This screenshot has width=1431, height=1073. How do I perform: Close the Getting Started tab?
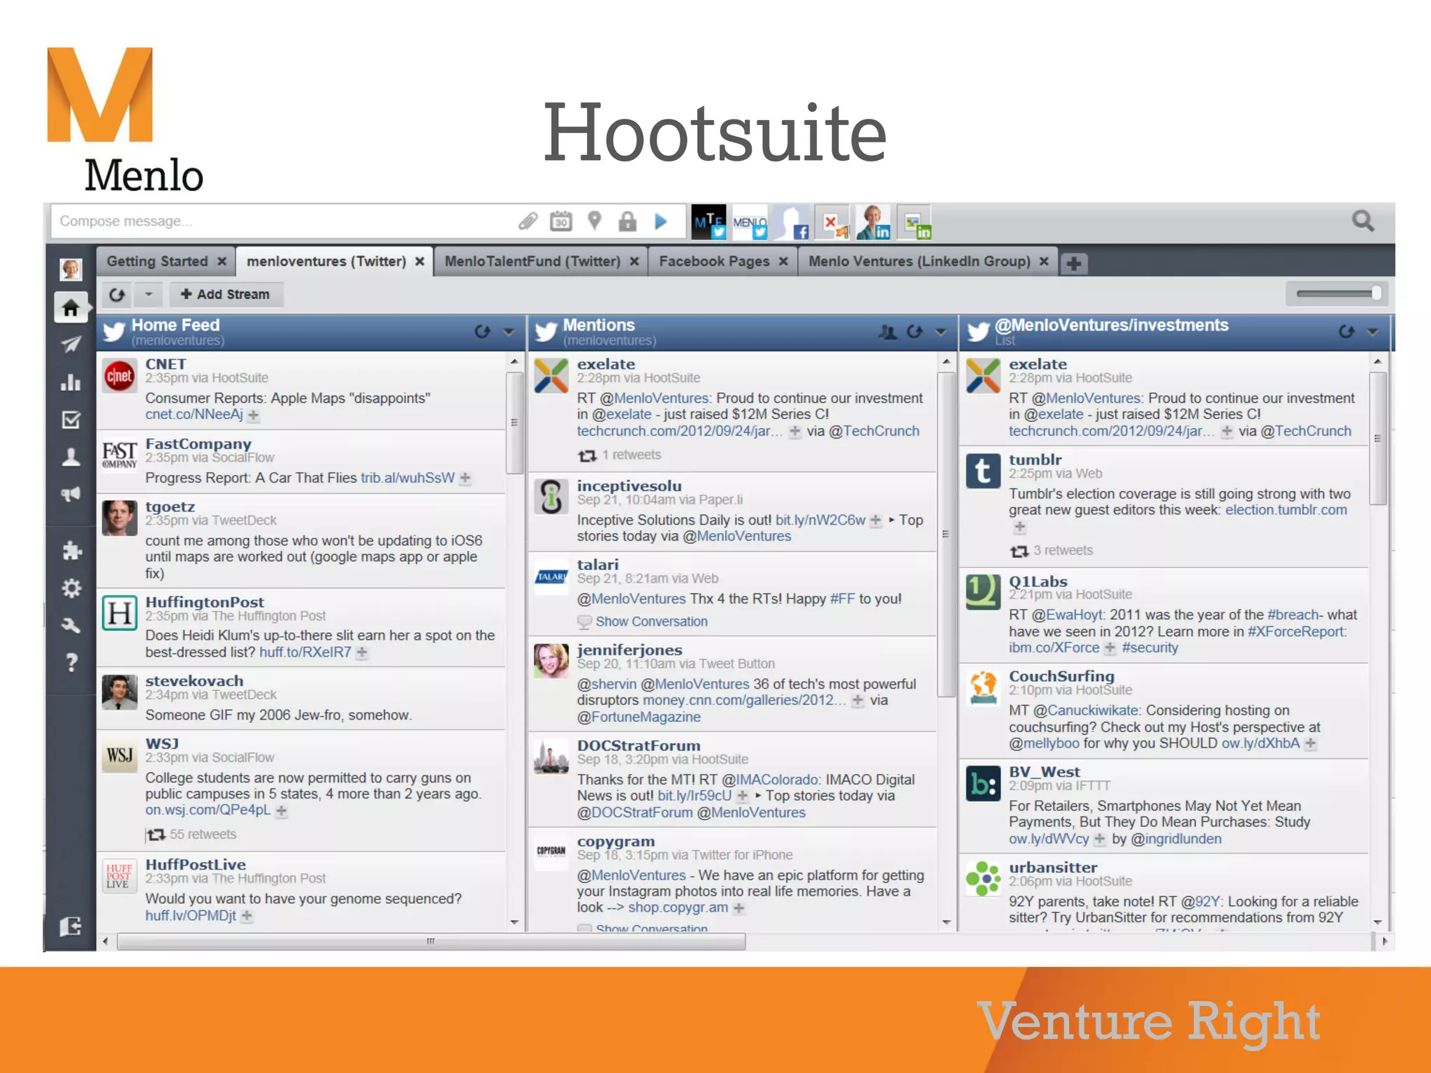click(x=222, y=261)
